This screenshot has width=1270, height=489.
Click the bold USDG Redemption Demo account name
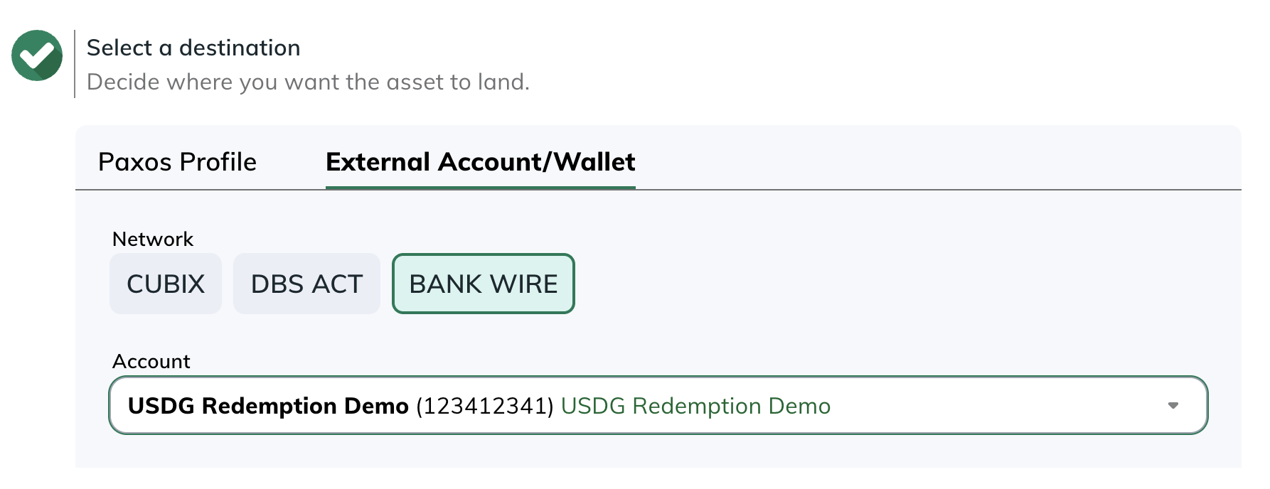(x=268, y=406)
